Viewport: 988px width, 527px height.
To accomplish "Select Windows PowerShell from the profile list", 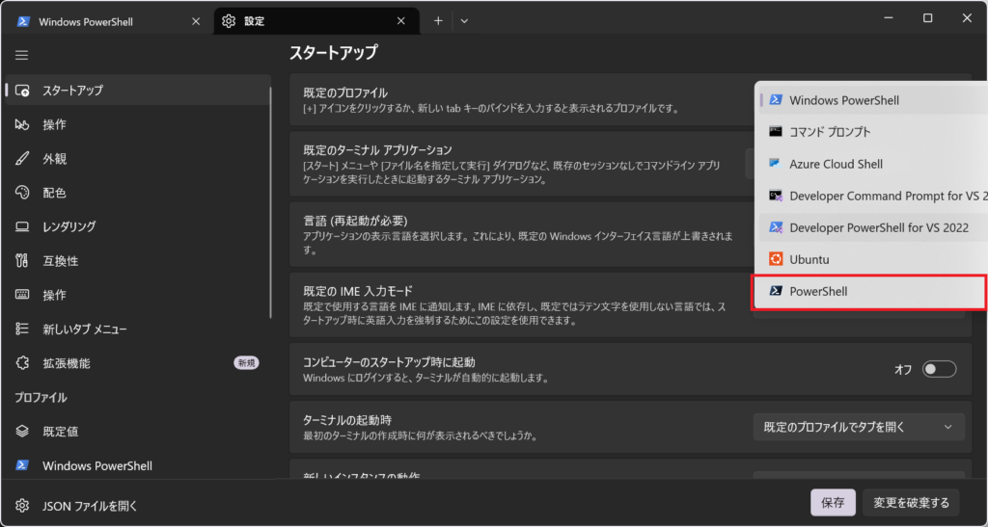I will (x=872, y=100).
